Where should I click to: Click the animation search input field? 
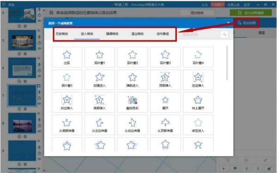pos(201,35)
